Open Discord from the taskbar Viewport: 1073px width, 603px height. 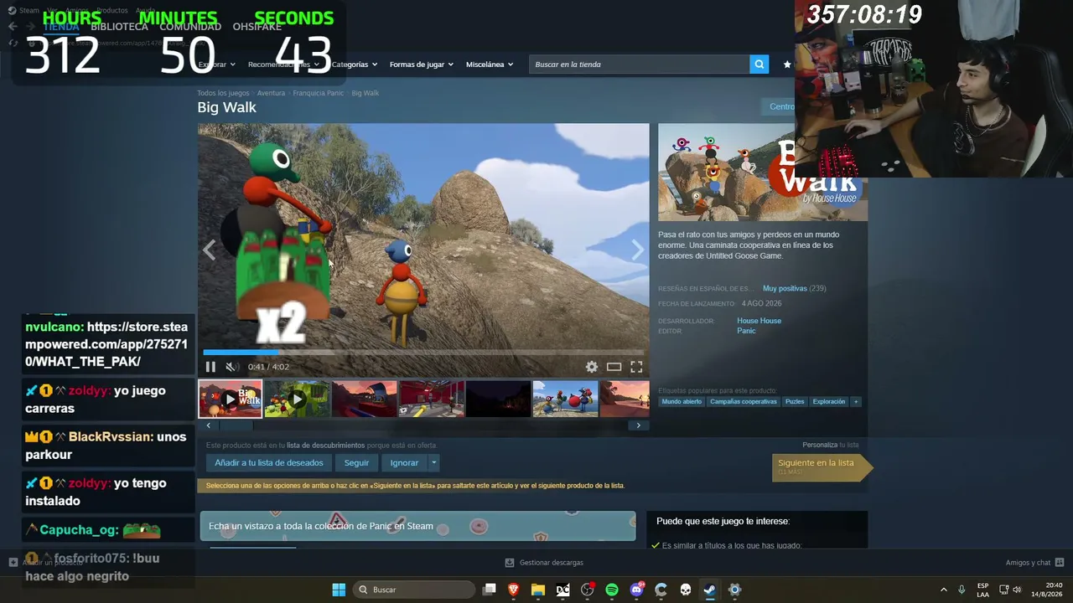636,590
